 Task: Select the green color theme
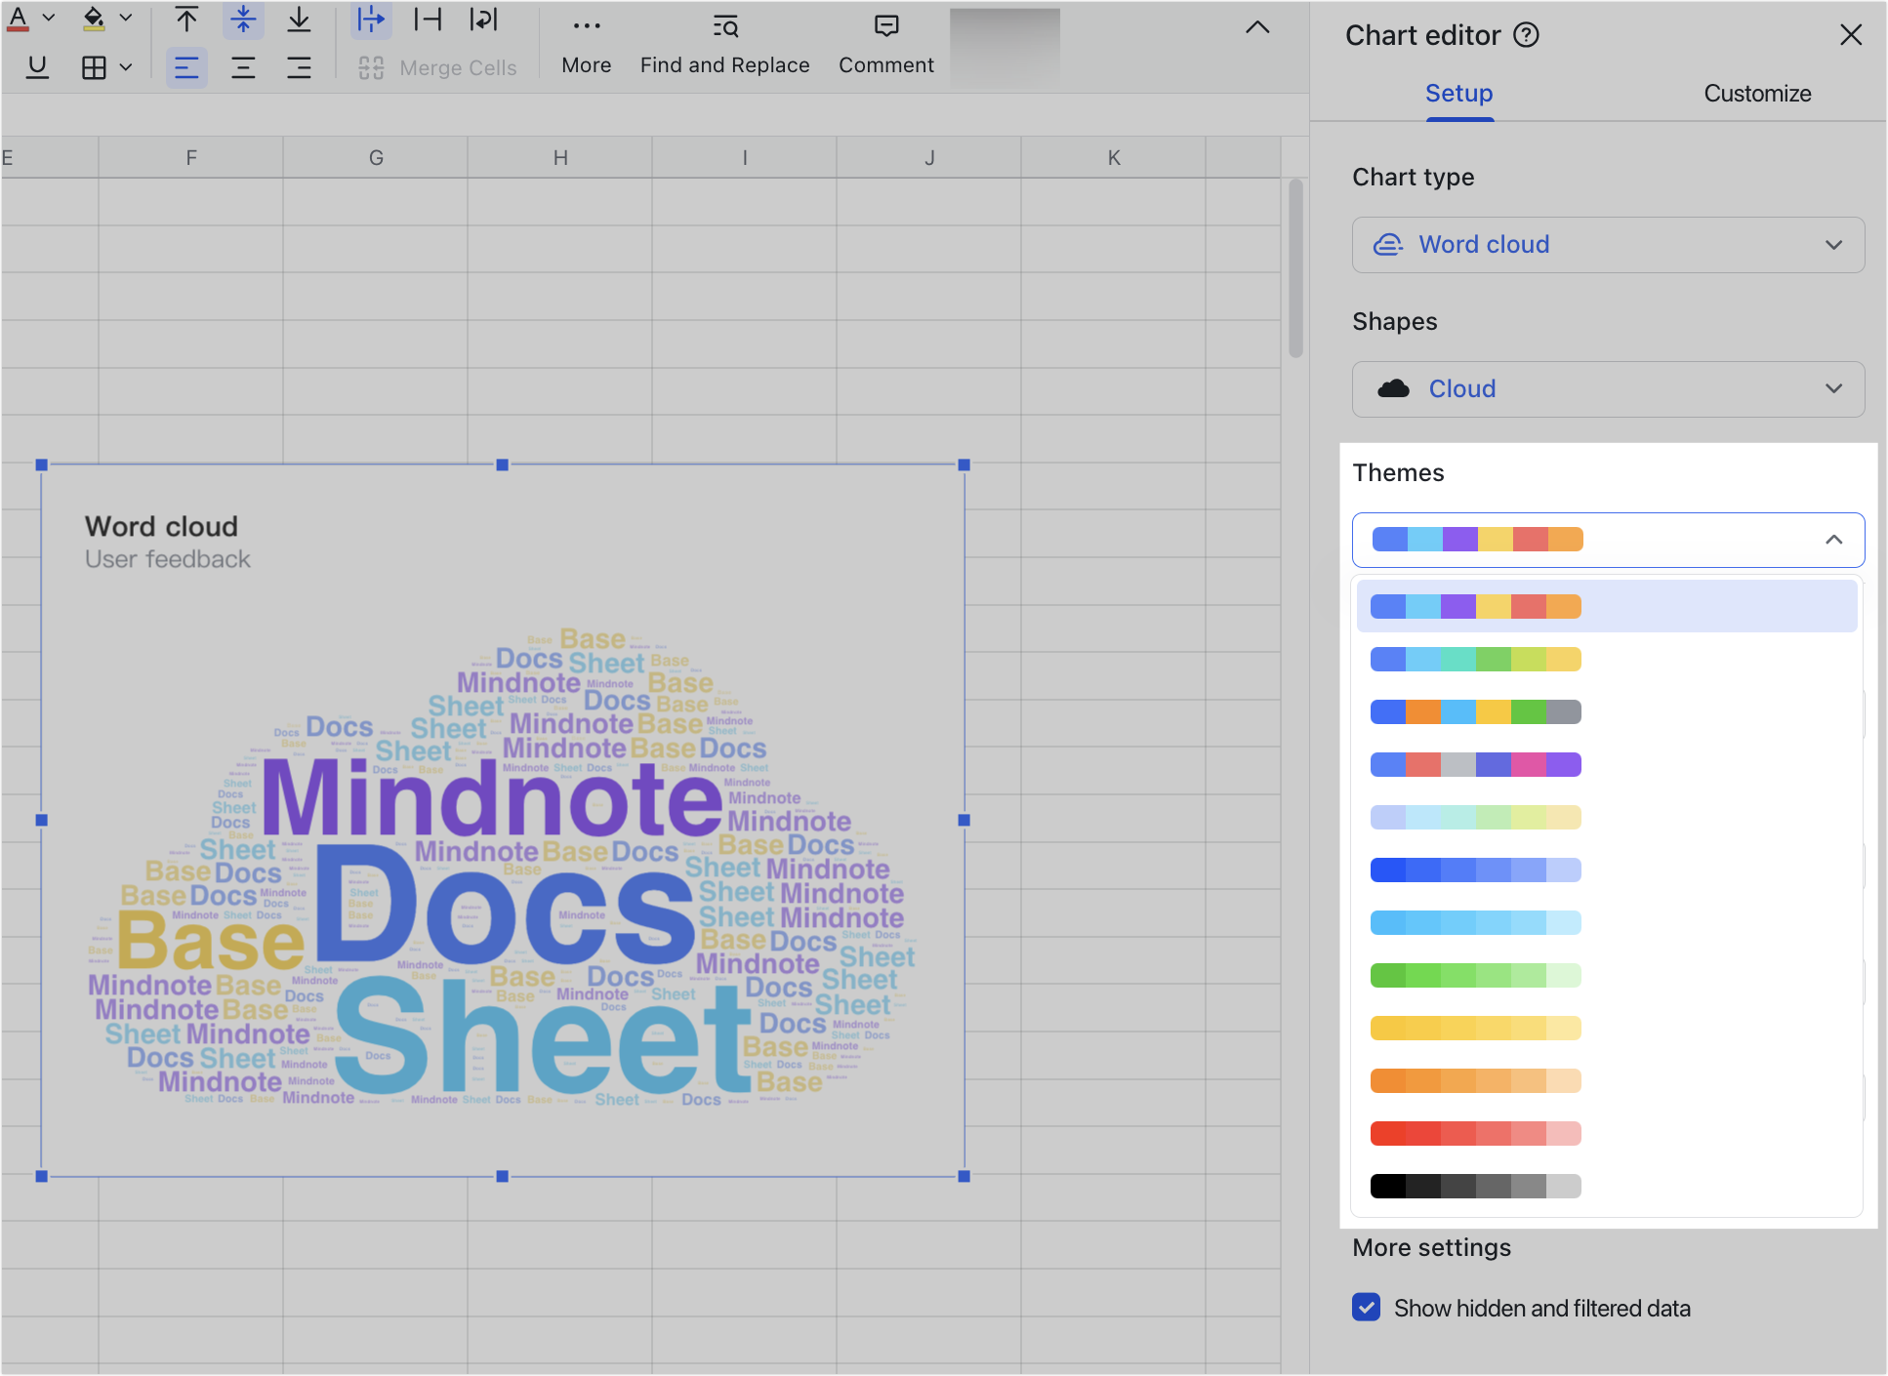(1475, 975)
